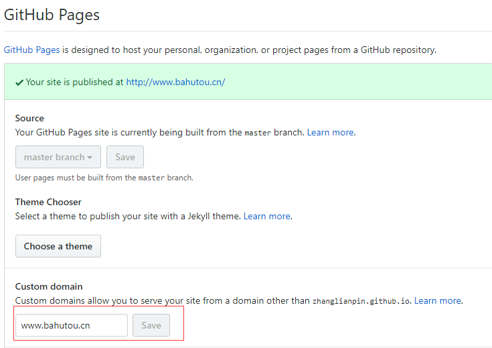
Task: Click Save button next to master branch
Action: 125,157
